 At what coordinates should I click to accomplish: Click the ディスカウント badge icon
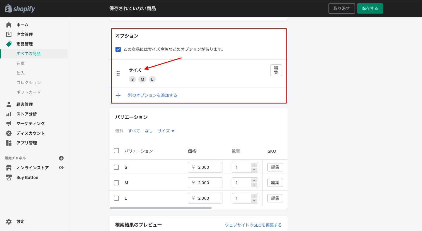(9, 133)
